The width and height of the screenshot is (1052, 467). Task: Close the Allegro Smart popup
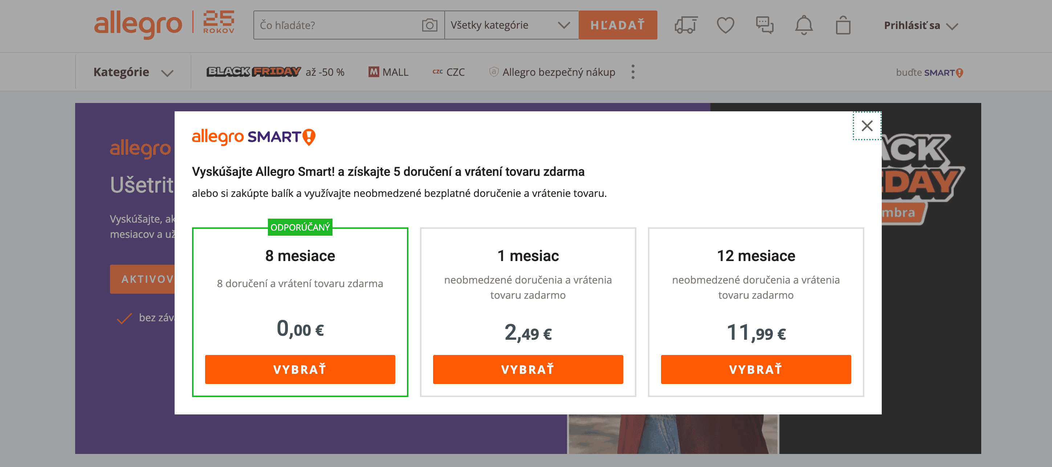coord(867,125)
